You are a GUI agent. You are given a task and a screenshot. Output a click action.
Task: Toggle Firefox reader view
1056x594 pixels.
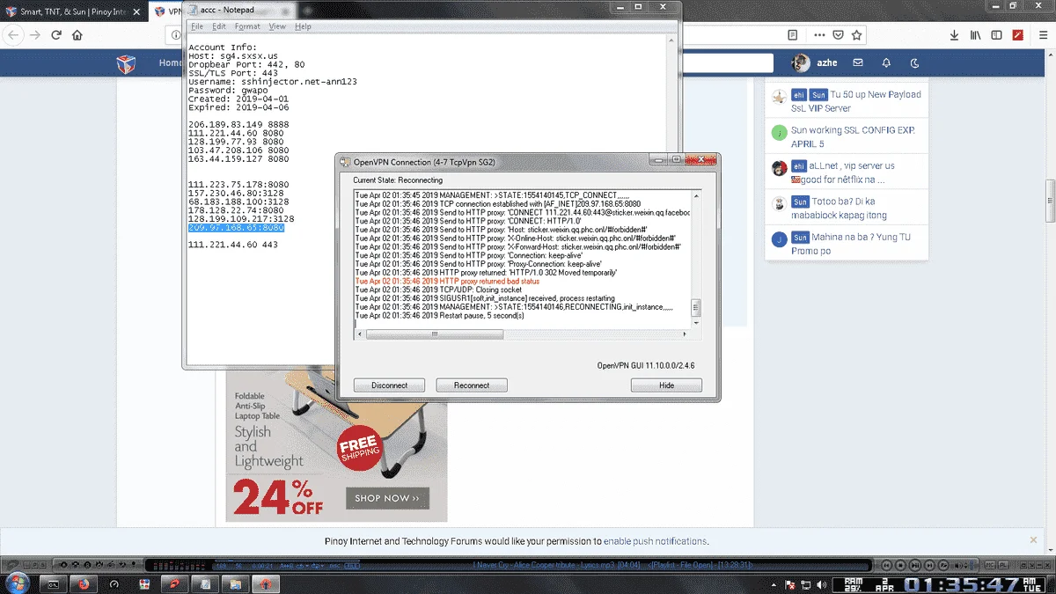tap(793, 35)
